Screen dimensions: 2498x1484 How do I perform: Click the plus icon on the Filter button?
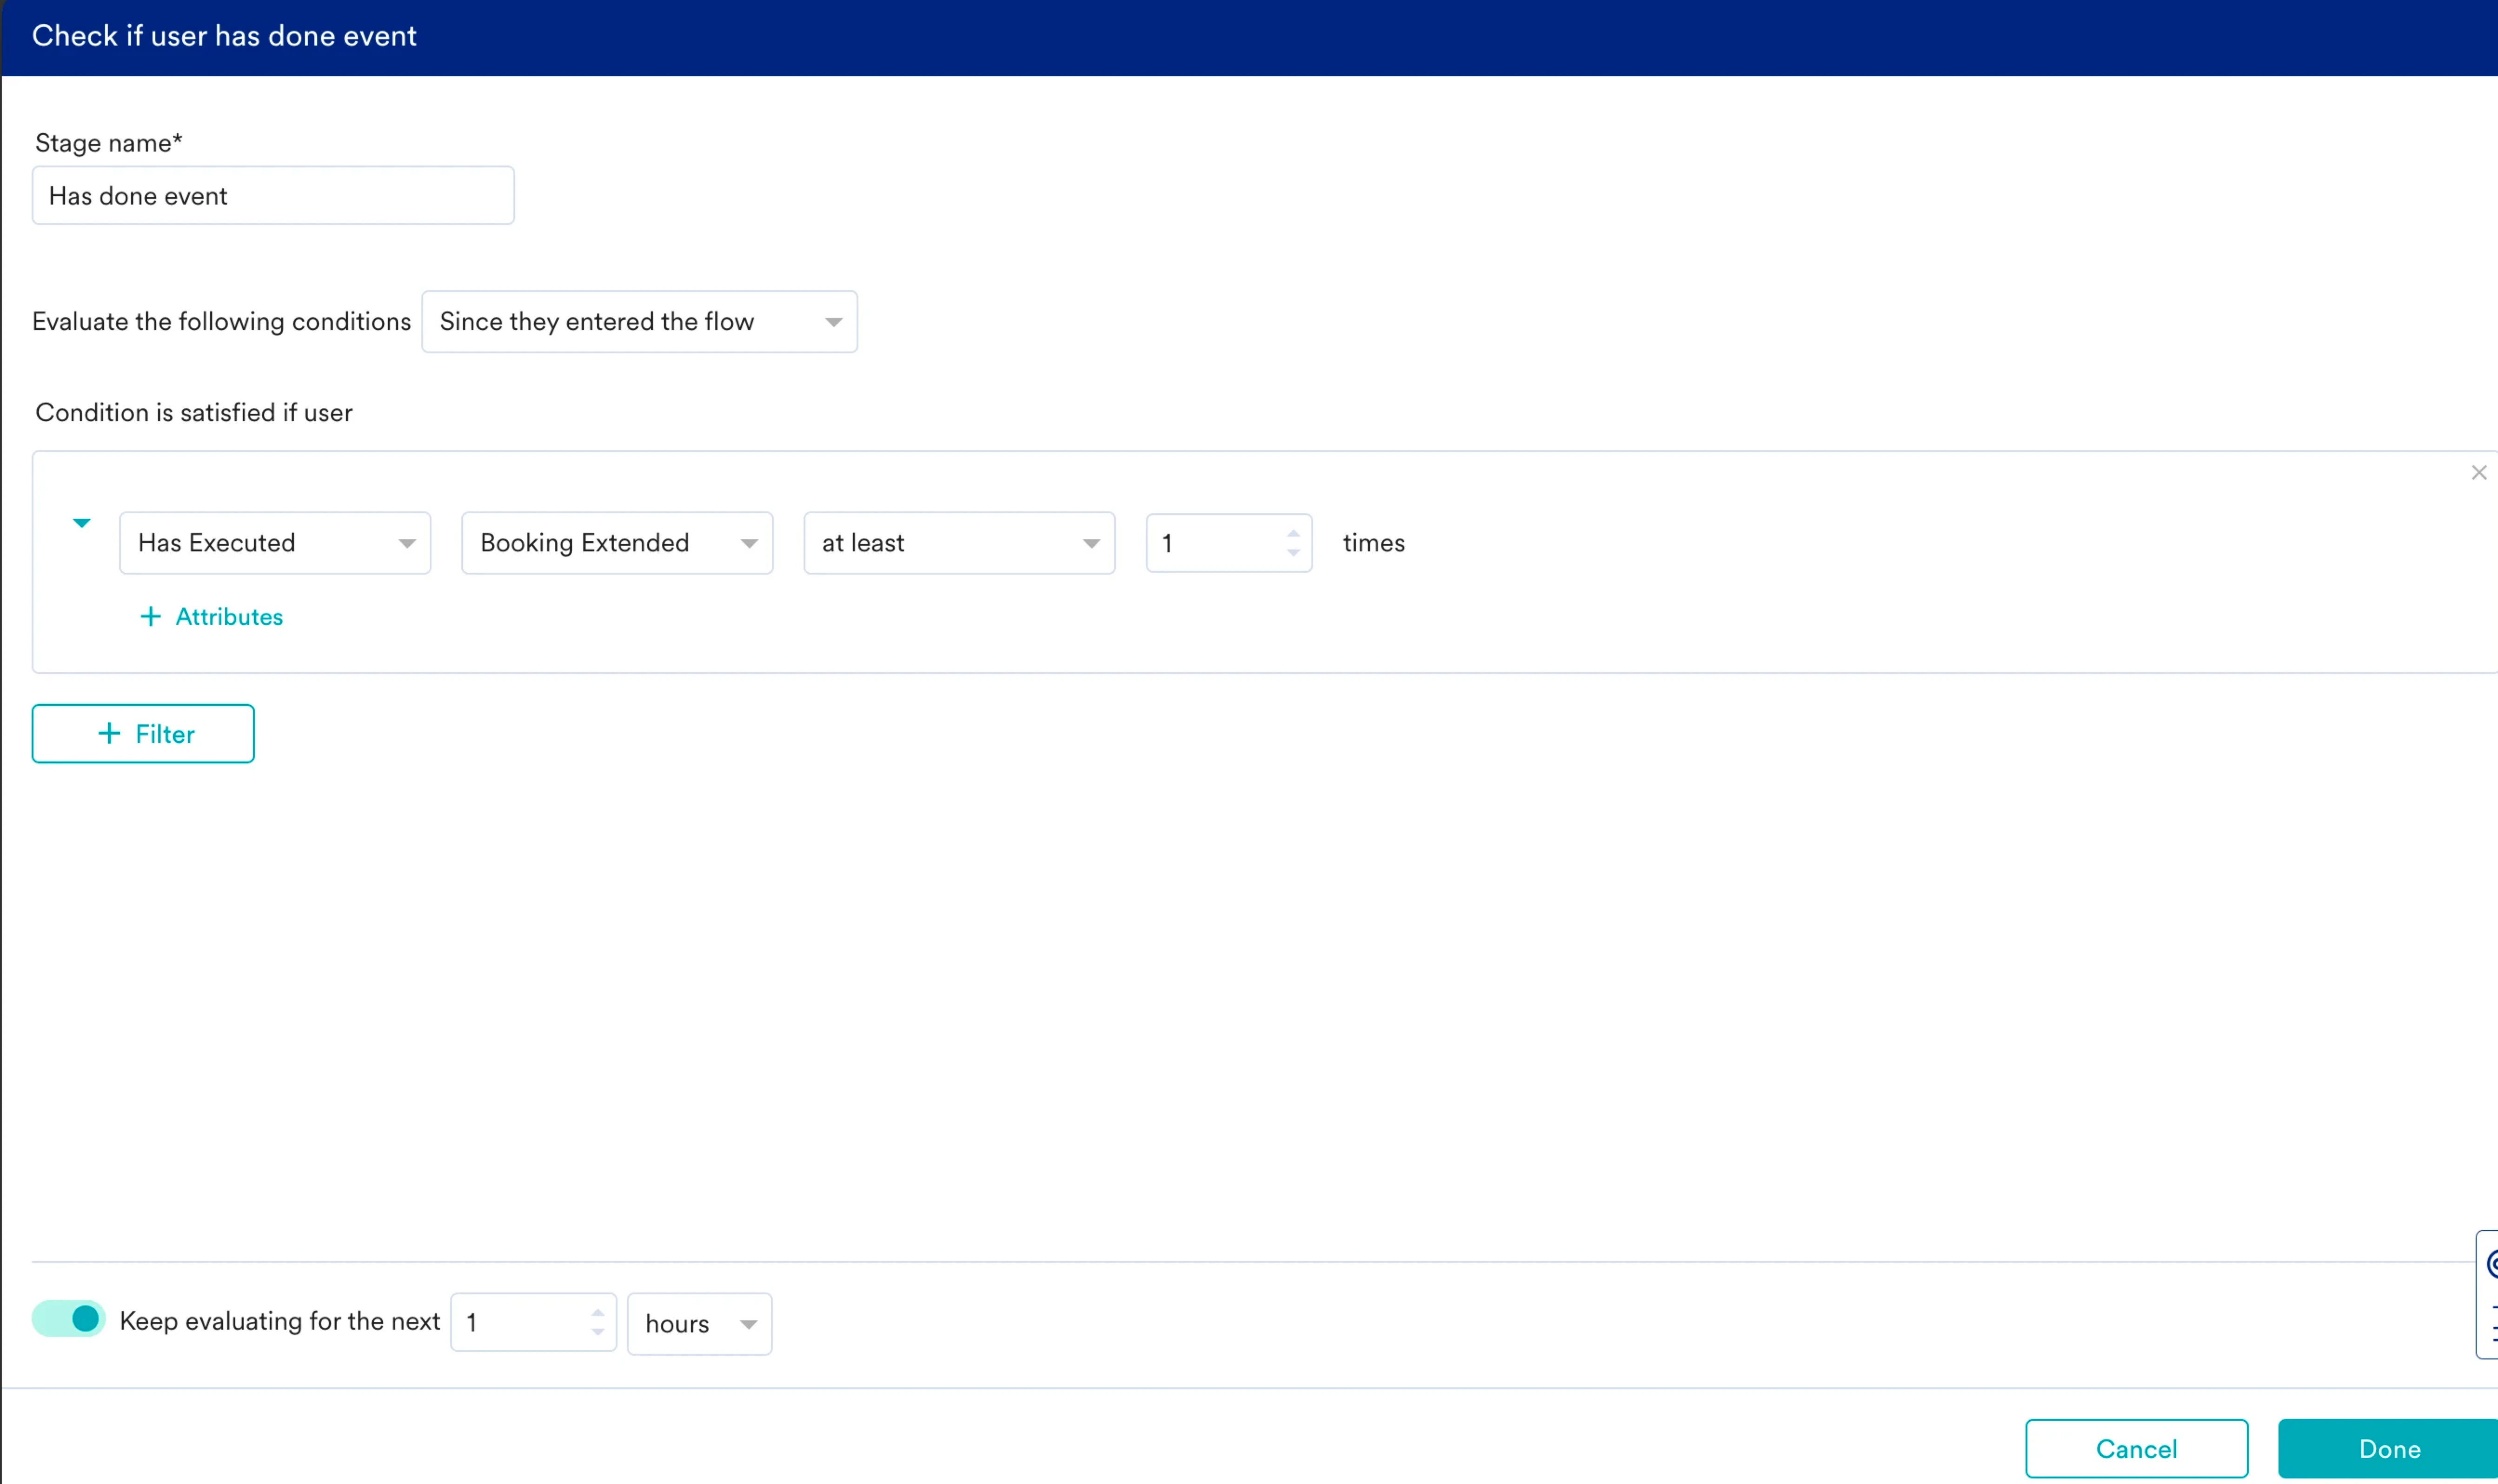[x=109, y=733]
